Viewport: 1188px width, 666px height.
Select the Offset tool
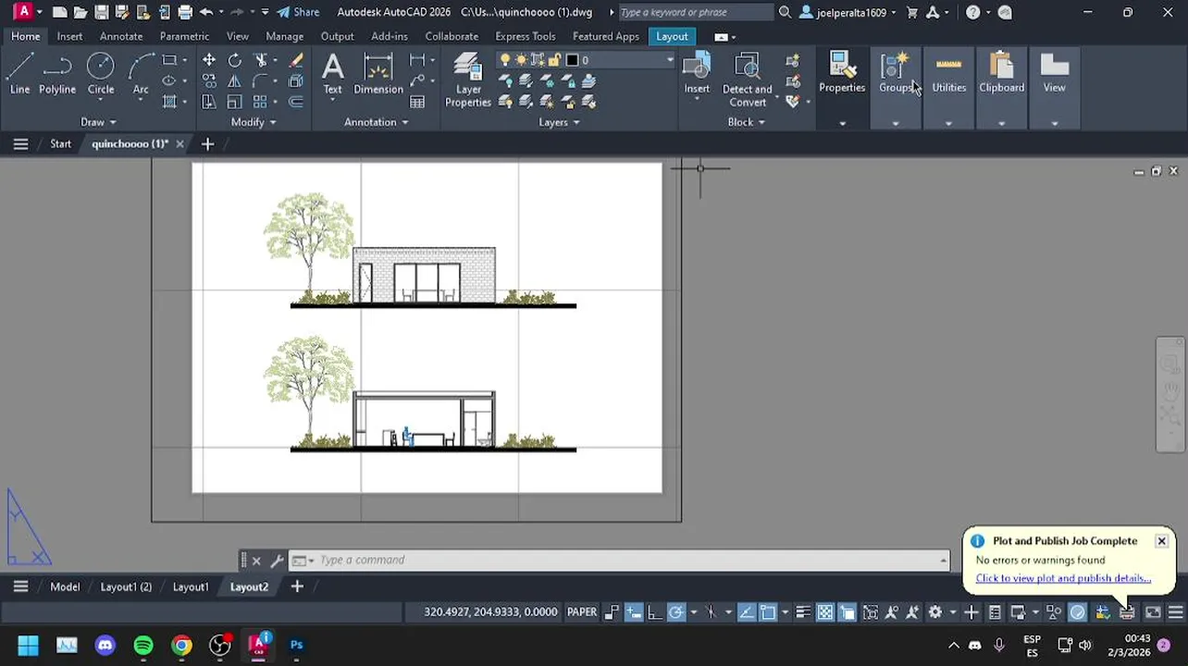(x=296, y=102)
